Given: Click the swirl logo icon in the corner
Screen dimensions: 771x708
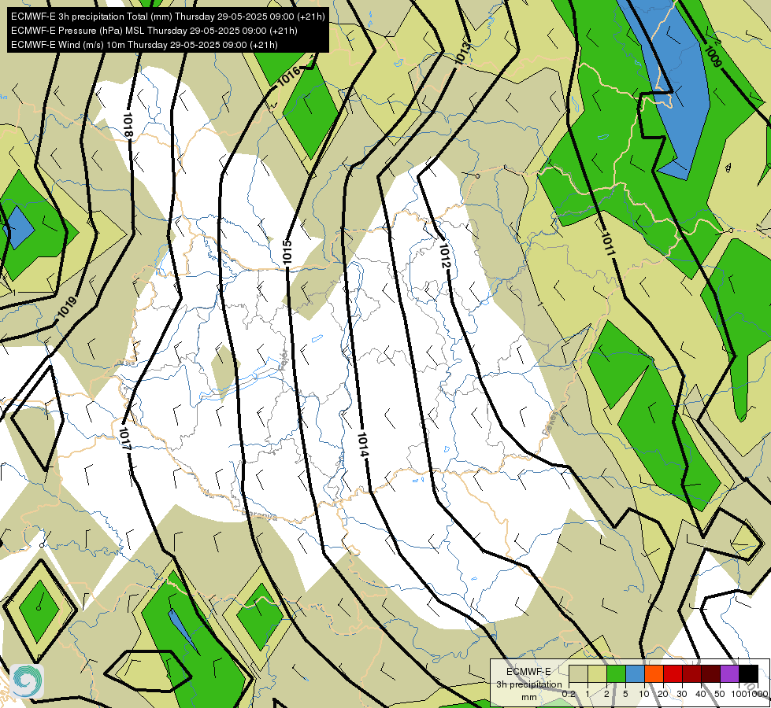Looking at the screenshot, I should pos(27,680).
